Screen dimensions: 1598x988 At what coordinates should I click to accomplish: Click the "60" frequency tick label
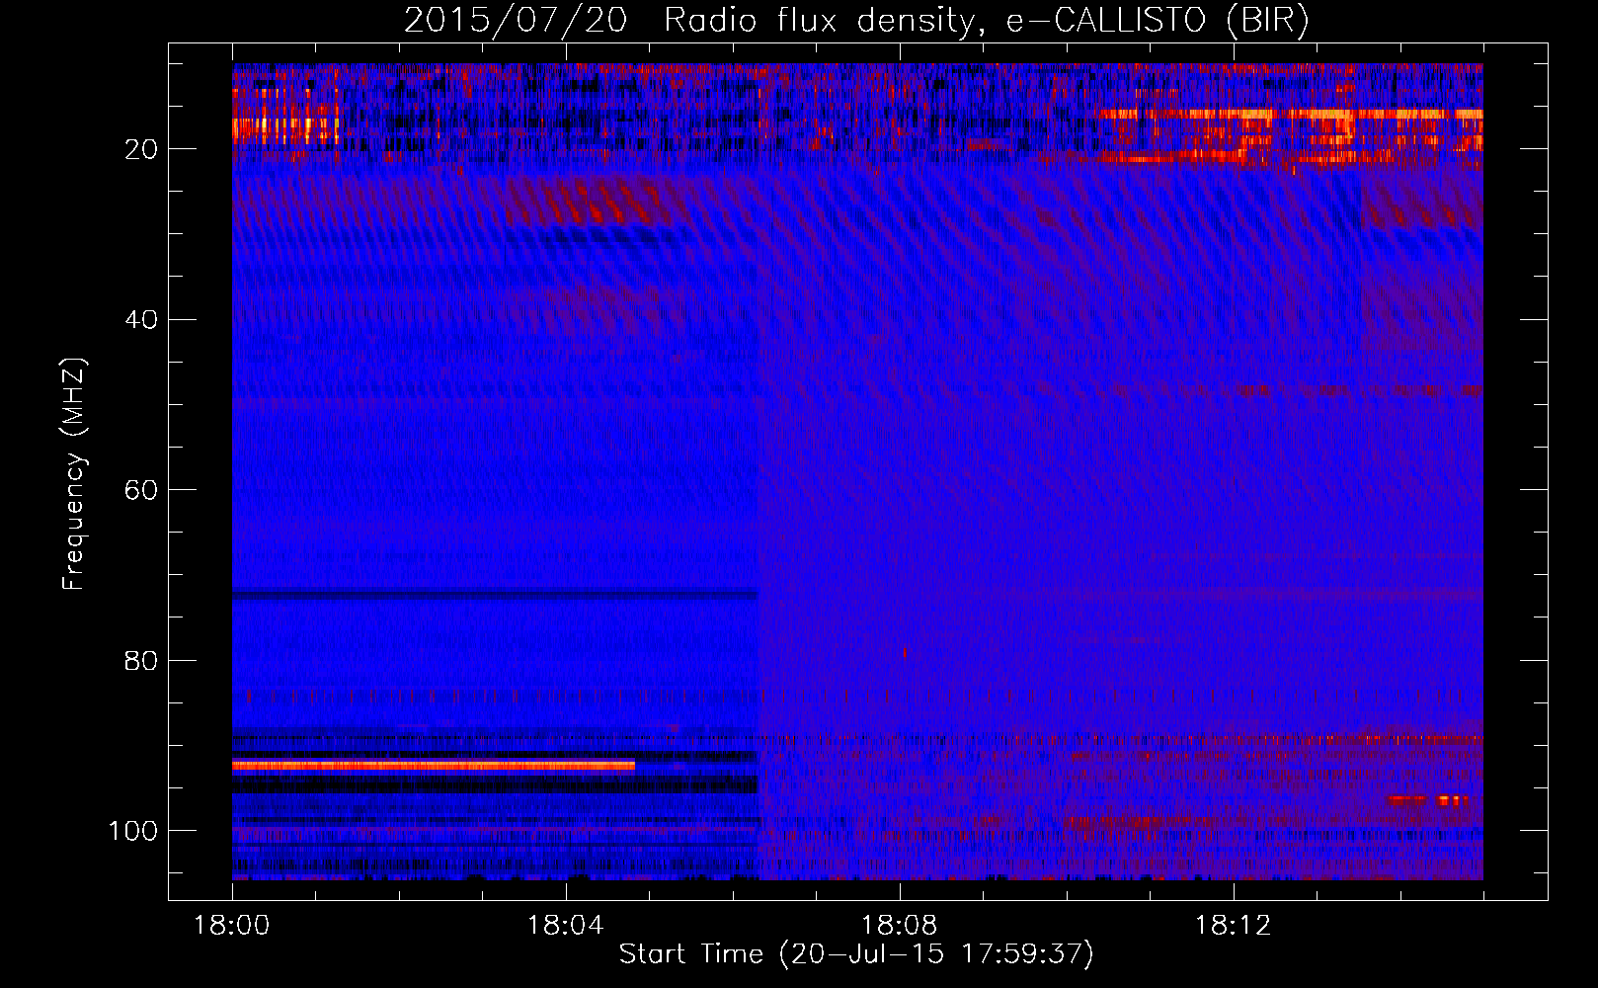tap(141, 490)
